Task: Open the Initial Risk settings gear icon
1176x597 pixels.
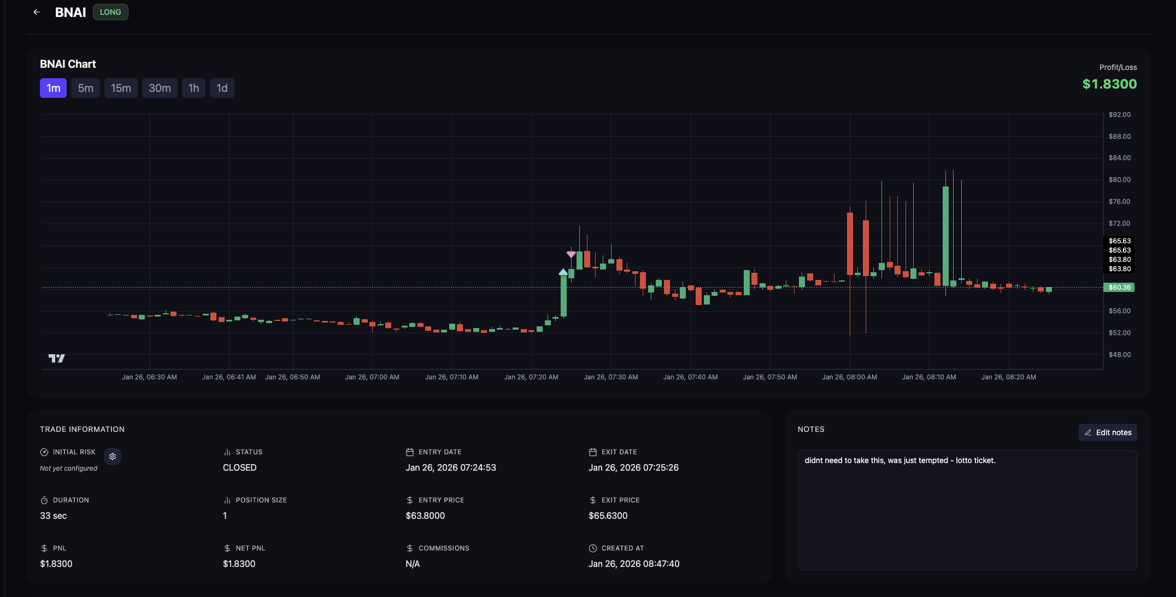Action: (x=113, y=456)
